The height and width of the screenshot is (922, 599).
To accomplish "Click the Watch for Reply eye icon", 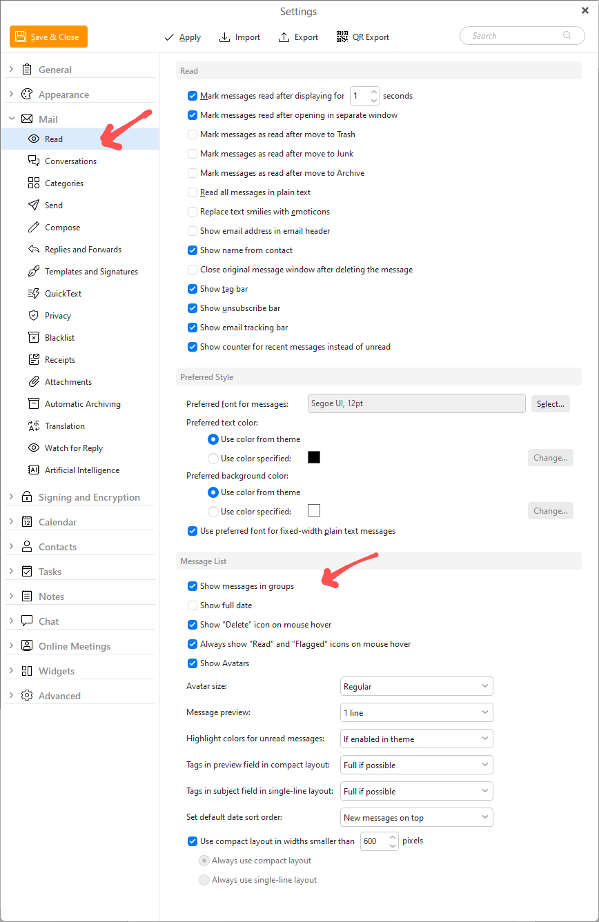I will [33, 448].
